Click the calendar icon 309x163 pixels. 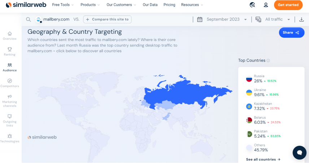click(x=200, y=19)
